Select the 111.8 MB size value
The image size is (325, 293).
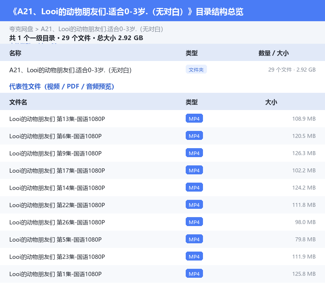click(x=304, y=205)
